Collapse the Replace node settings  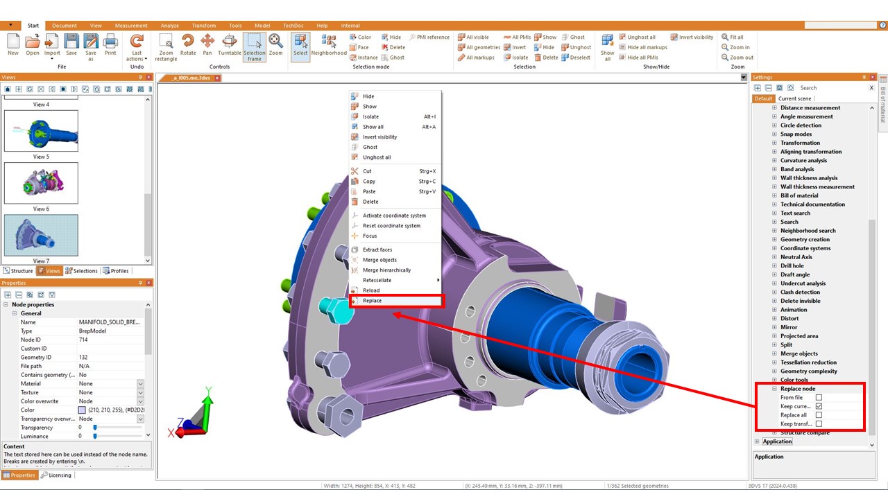click(x=775, y=389)
